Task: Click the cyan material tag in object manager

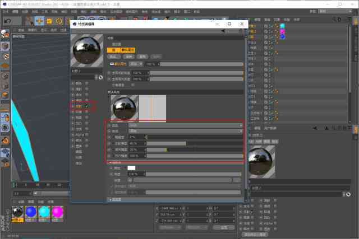Action: (282, 26)
